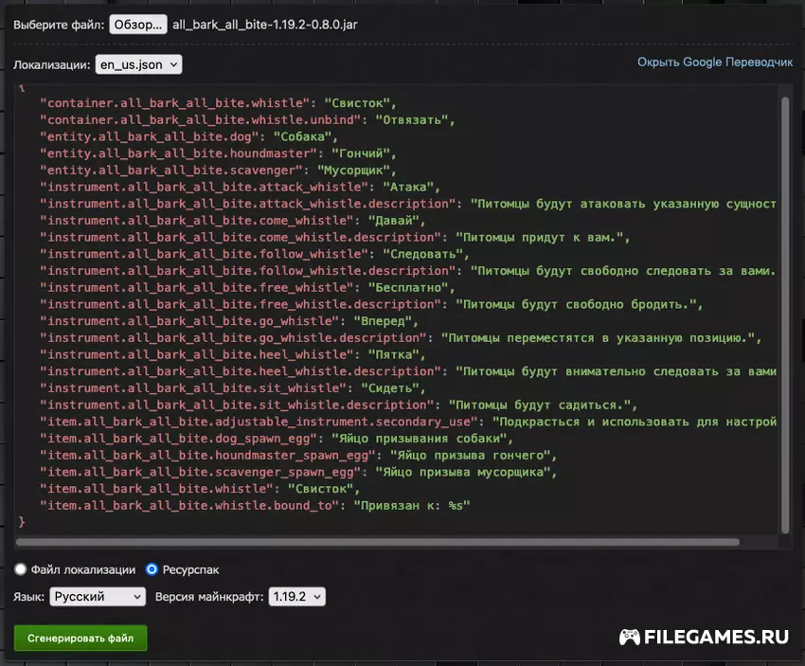The height and width of the screenshot is (666, 805).
Task: Select the Файл локализации radio option
Action: click(21, 569)
